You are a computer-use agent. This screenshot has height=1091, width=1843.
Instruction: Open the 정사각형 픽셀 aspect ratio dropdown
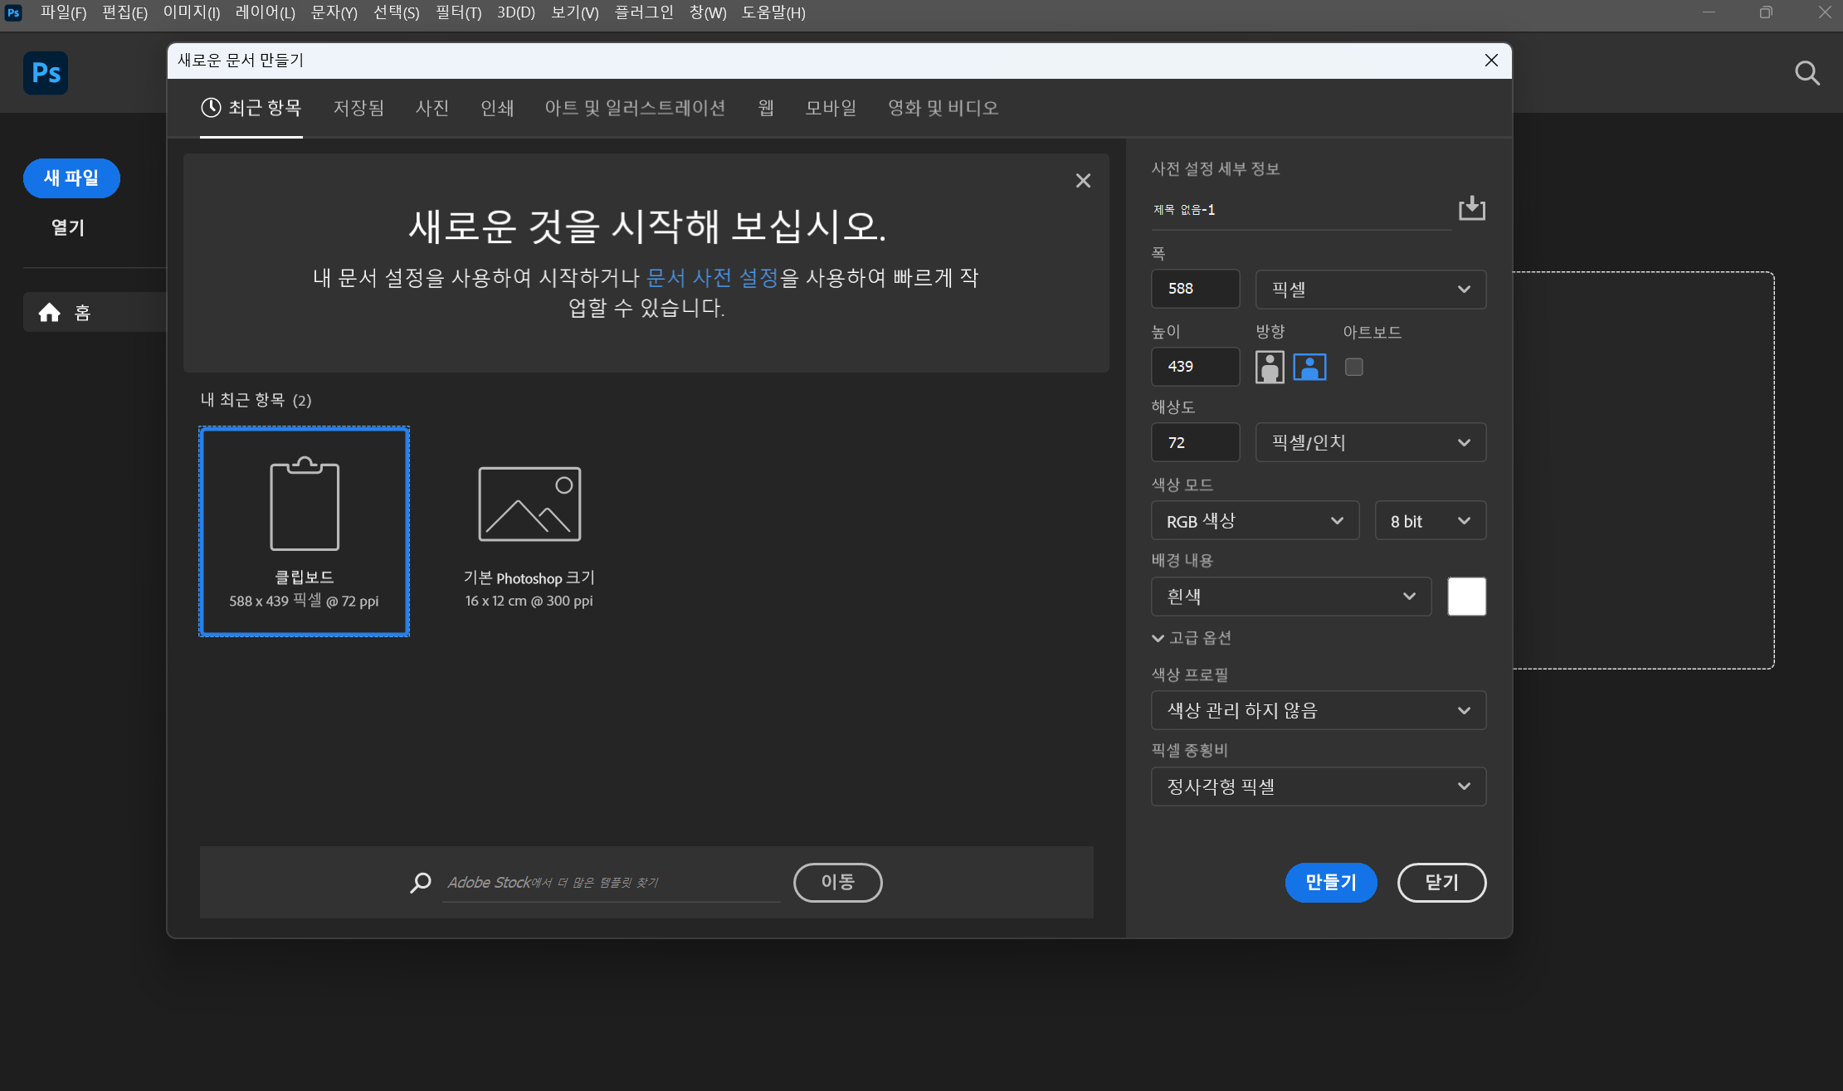[x=1318, y=787]
